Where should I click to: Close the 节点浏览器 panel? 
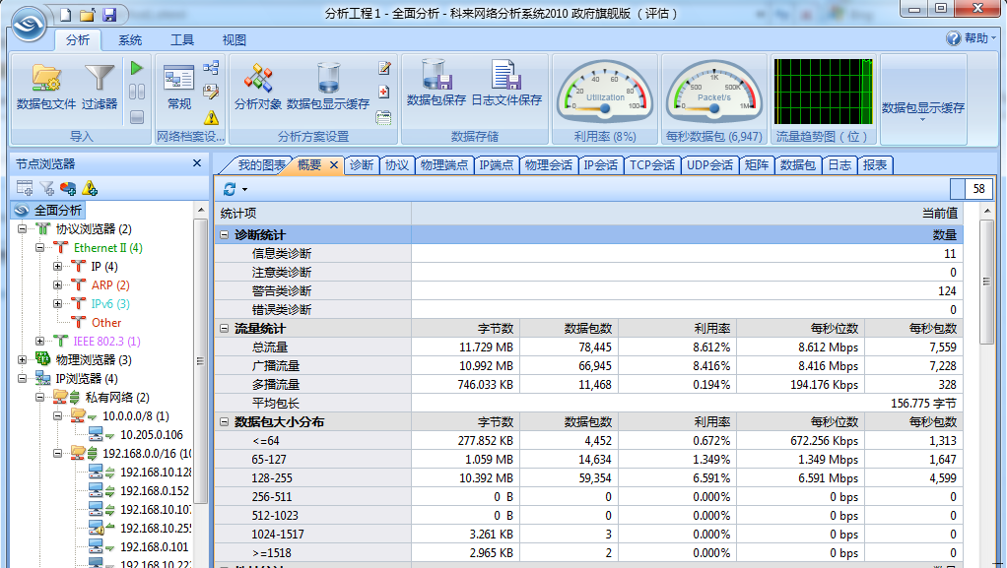click(196, 163)
